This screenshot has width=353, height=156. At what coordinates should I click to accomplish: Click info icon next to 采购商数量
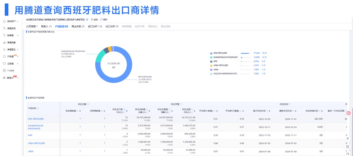101,111
